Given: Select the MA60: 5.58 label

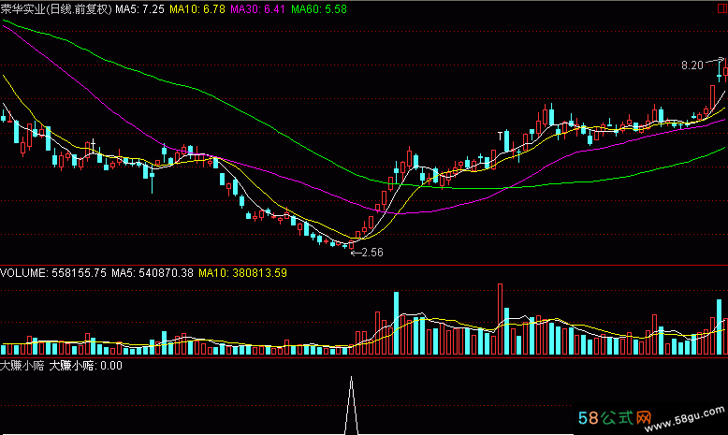Looking at the screenshot, I should 318,8.
